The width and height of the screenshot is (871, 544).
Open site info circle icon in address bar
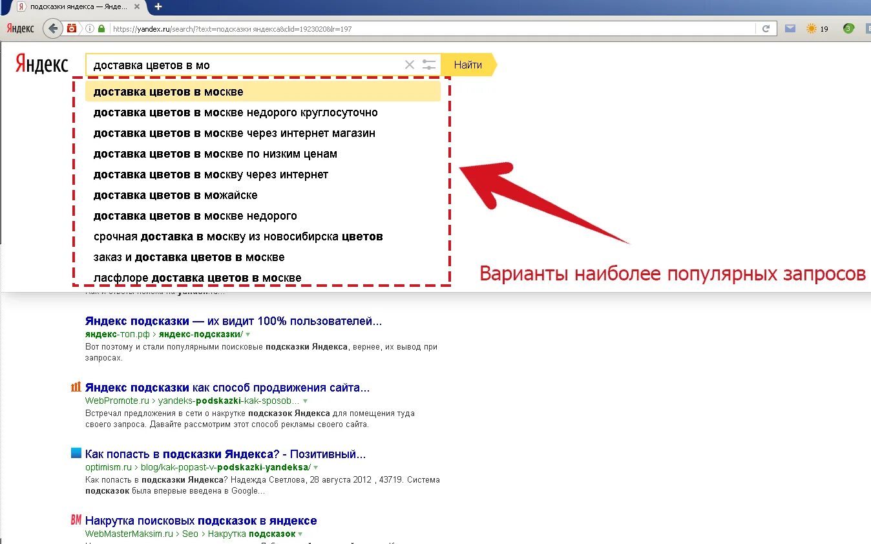pyautogui.click(x=90, y=28)
